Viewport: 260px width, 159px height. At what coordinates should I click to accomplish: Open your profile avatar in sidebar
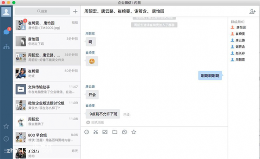6,12
